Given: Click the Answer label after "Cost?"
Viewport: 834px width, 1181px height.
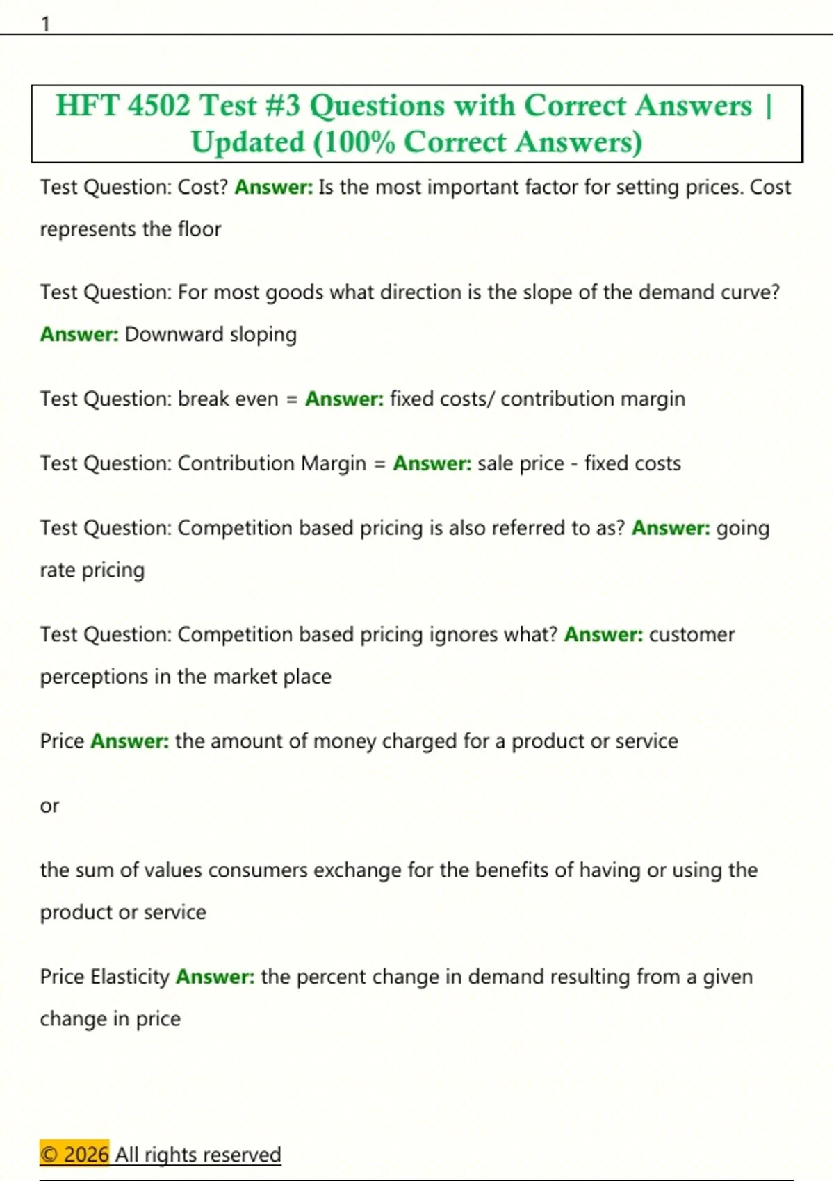Looking at the screenshot, I should [274, 188].
